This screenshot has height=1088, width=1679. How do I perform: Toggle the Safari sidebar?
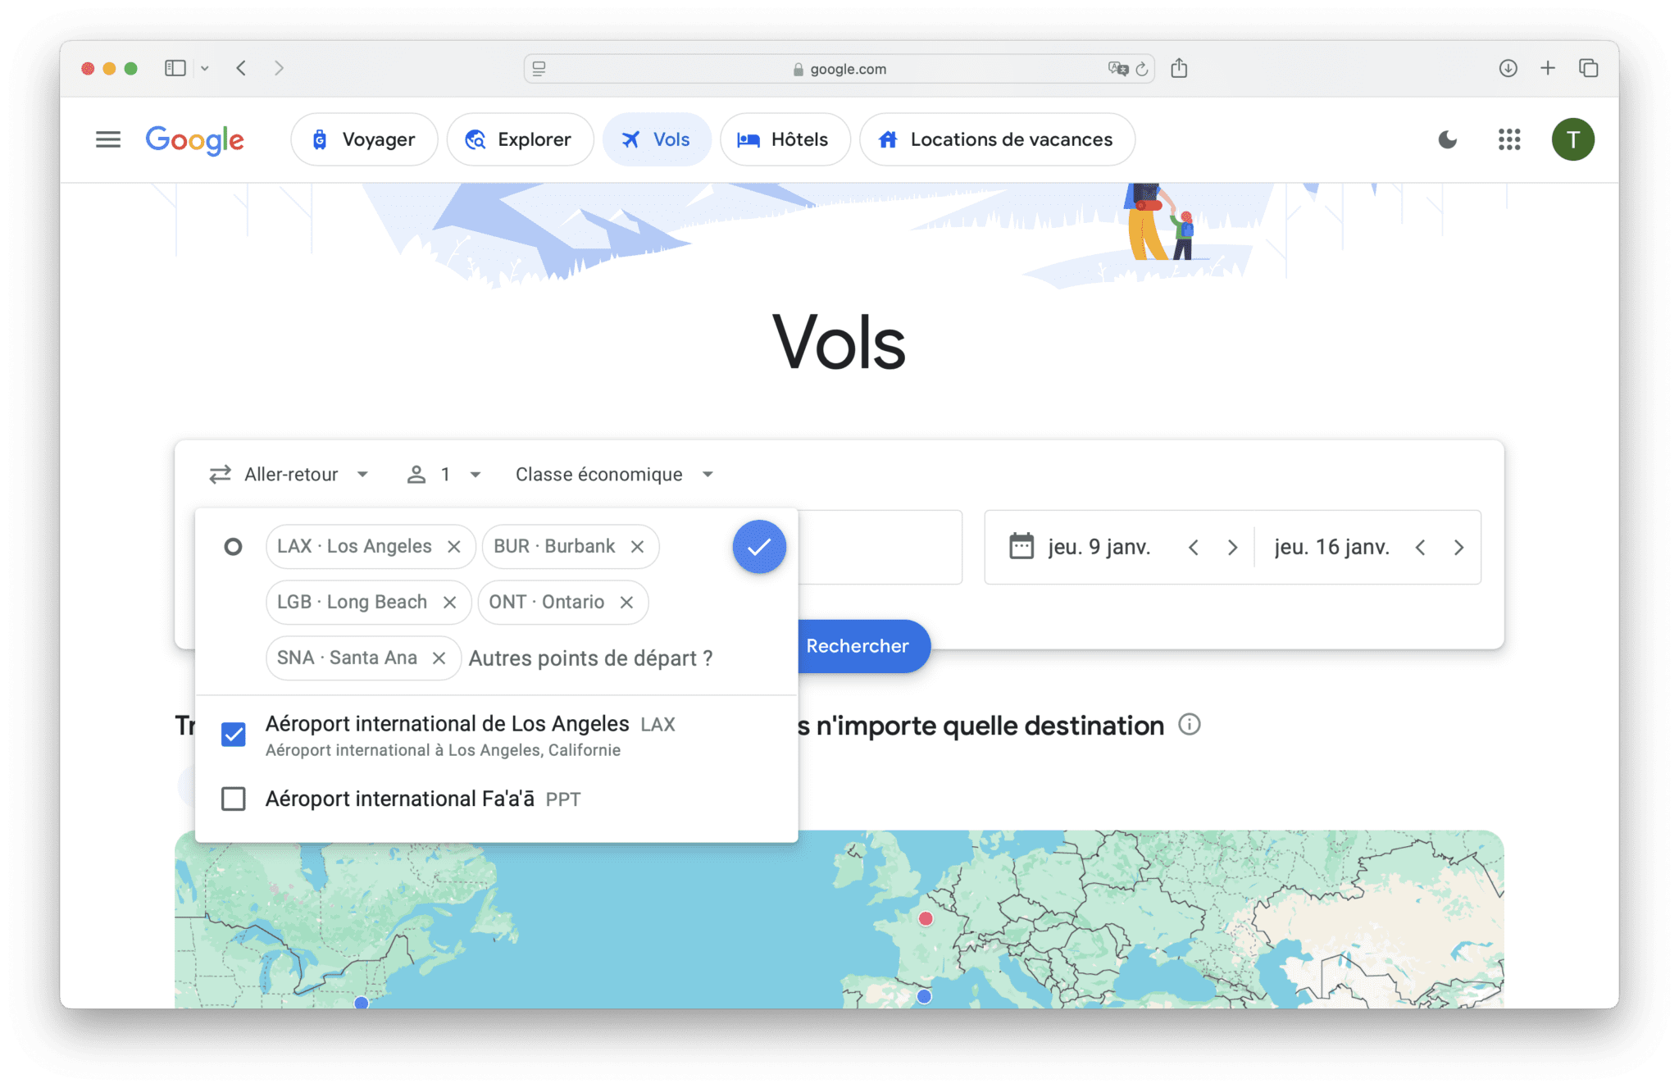pyautogui.click(x=175, y=68)
